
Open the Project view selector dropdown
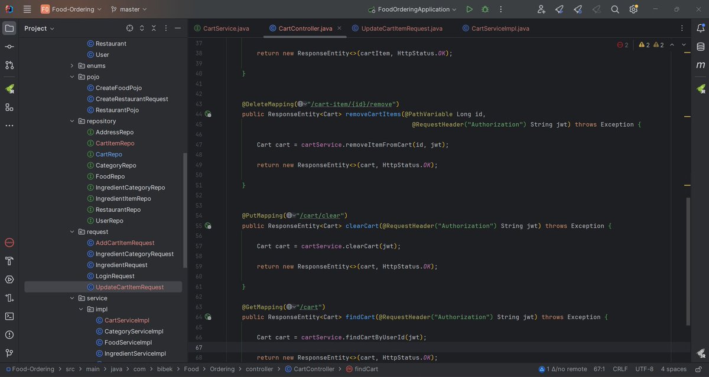[39, 28]
